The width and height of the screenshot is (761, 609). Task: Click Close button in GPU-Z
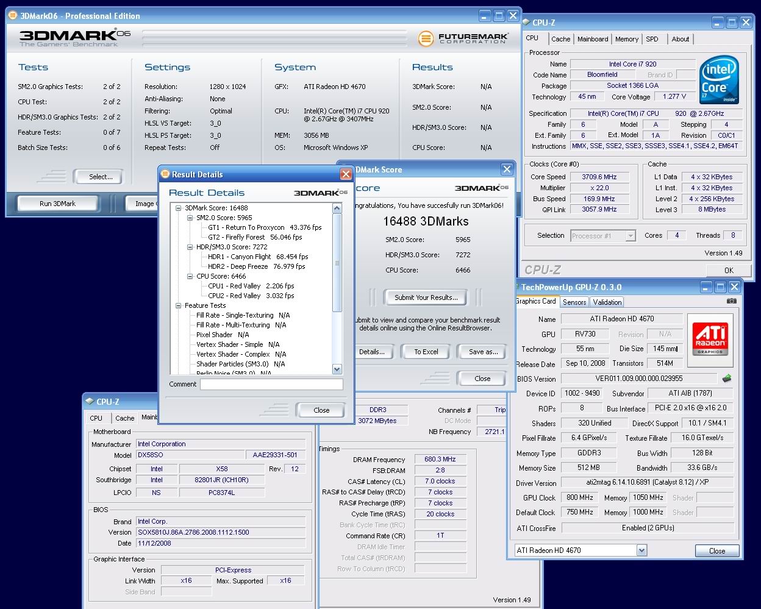(x=717, y=550)
